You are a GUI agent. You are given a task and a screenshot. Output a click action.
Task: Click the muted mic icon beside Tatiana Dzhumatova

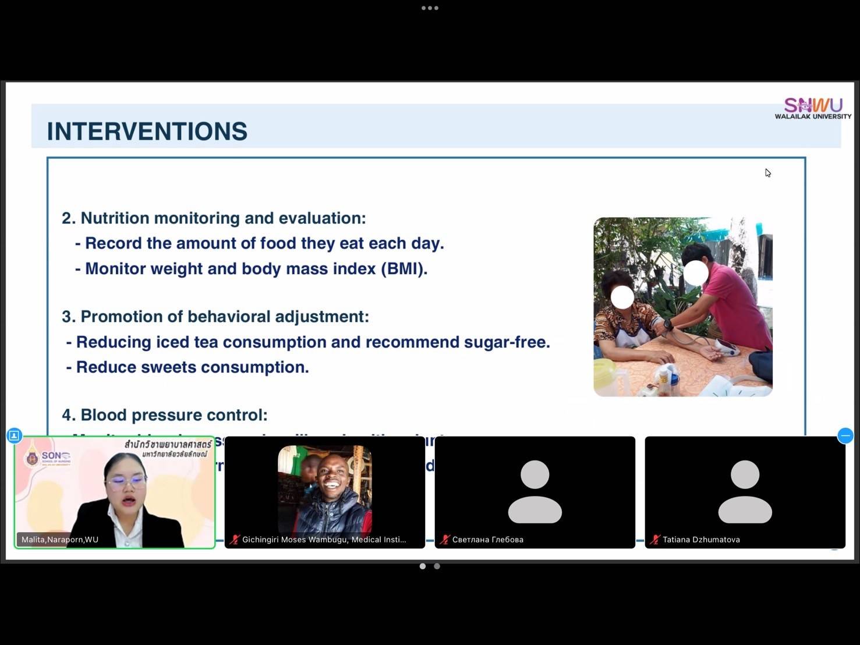pos(655,540)
